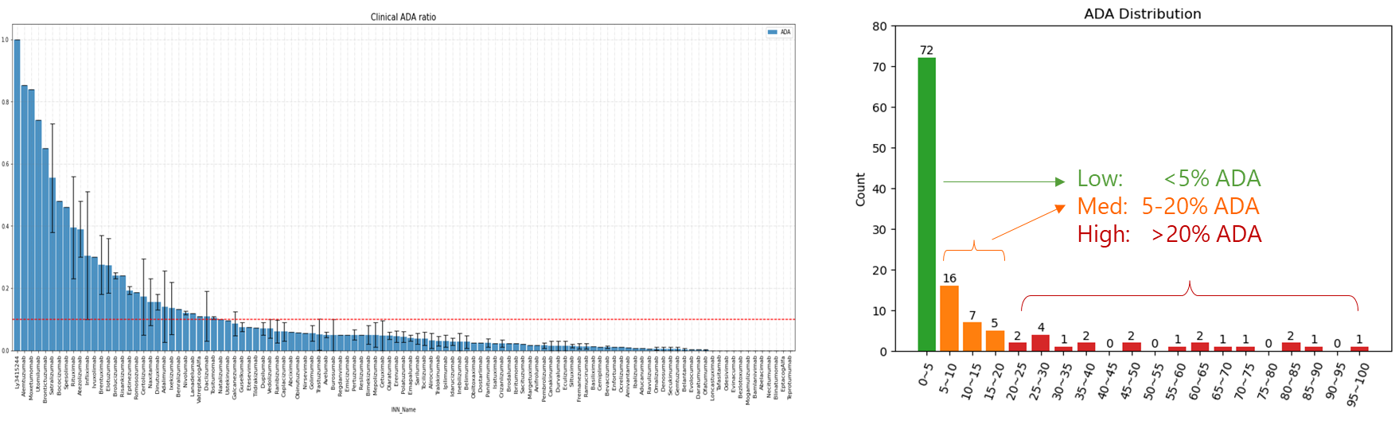The image size is (1399, 421).
Task: Click the 'Low: <5% ADA' green label
Action: point(1168,178)
